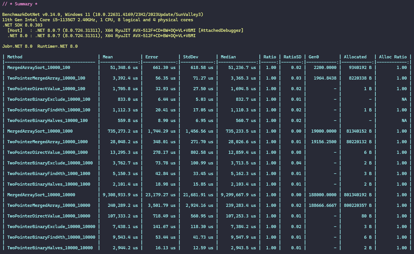Screen dimensions: 414x254
Task: Click the mean value 9,308,933.9 us
Action: pos(120,195)
